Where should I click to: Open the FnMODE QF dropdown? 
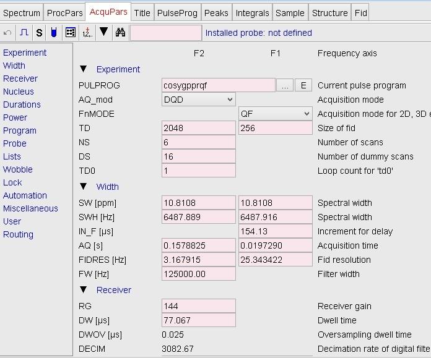coord(275,114)
